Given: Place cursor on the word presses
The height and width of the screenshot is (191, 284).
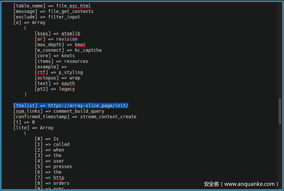Looking at the screenshot, I should pyautogui.click(x=63, y=167).
